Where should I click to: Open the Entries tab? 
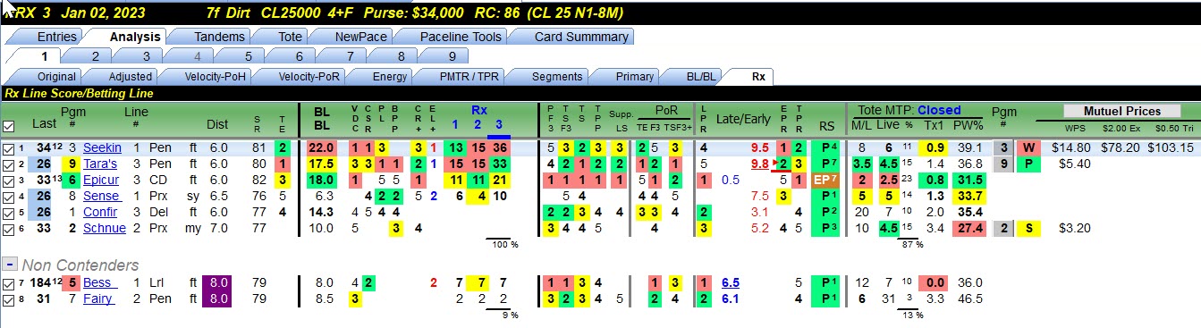(x=55, y=37)
